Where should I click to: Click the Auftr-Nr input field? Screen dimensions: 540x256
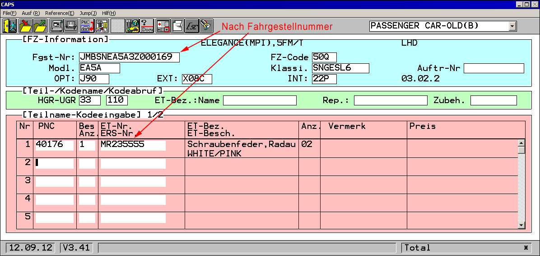(493, 68)
